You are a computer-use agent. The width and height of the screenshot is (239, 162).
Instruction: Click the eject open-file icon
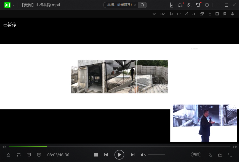pyautogui.click(x=8, y=155)
